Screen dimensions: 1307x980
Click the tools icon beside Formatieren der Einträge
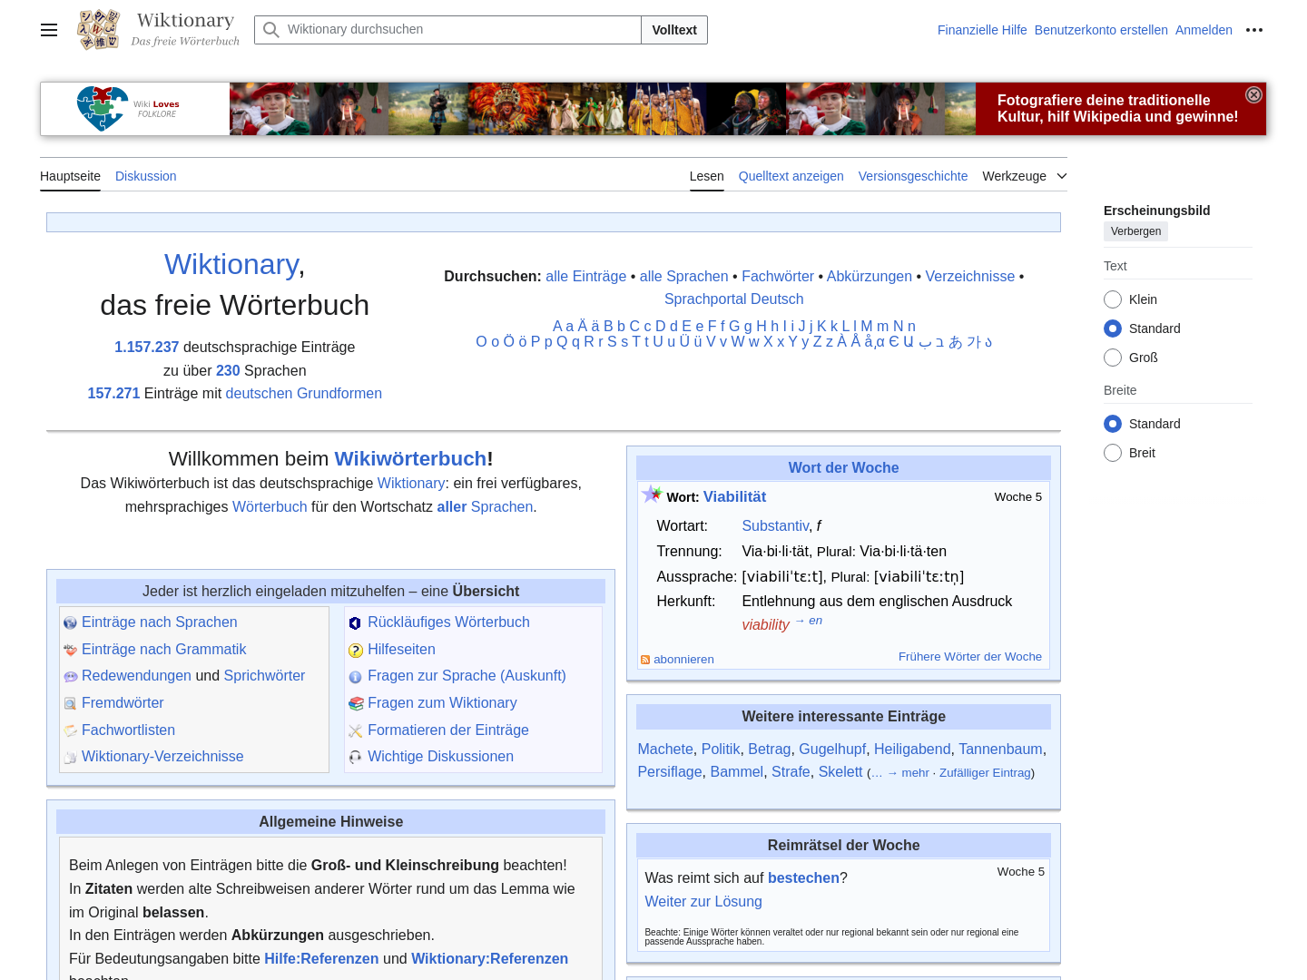coord(355,730)
